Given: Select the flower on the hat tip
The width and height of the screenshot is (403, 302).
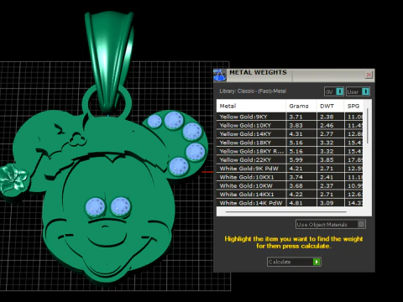Looking at the screenshot, I should pyautogui.click(x=13, y=179).
